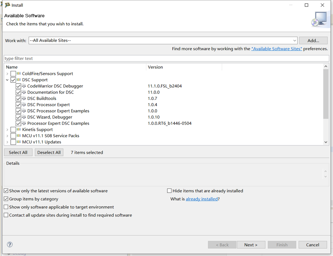
Task: Click the DSC Buildtools feature icon
Action: tap(24, 99)
